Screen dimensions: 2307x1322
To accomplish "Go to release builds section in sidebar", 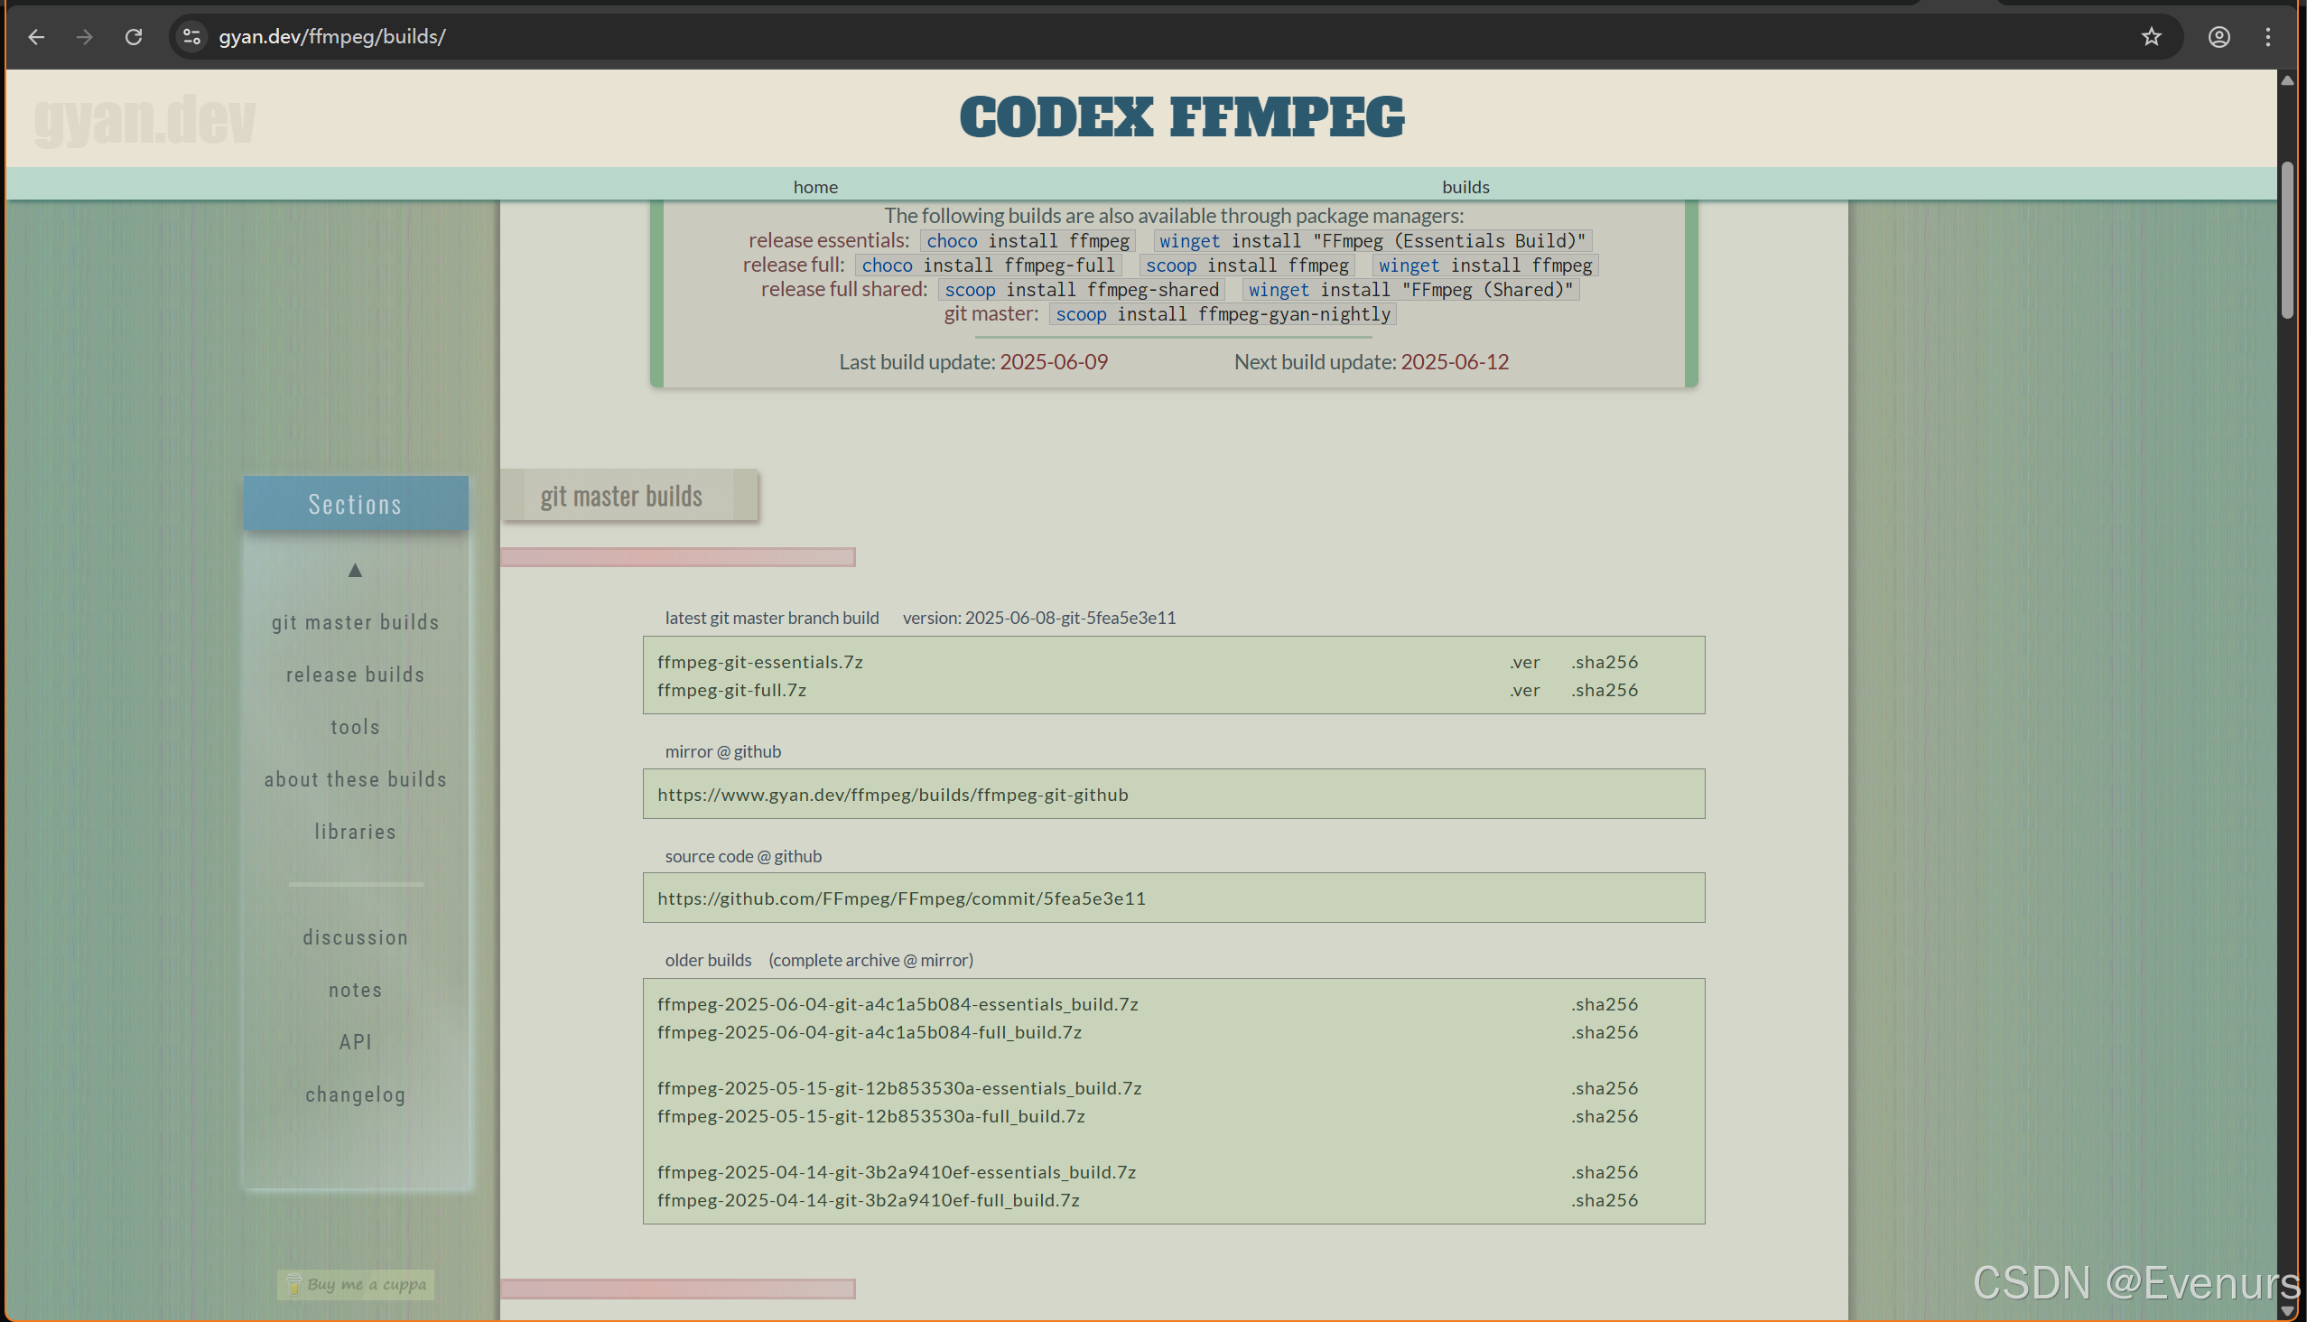I will tap(355, 675).
